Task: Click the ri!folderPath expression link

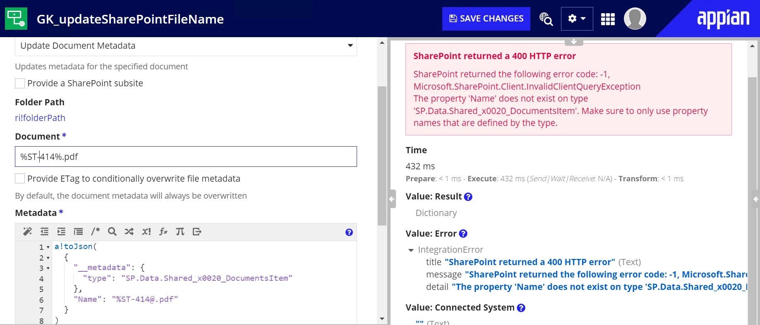Action: pyautogui.click(x=40, y=118)
